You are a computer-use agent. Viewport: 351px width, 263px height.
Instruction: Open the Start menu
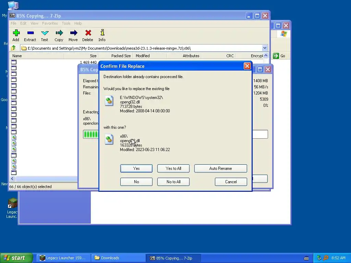pos(16,258)
